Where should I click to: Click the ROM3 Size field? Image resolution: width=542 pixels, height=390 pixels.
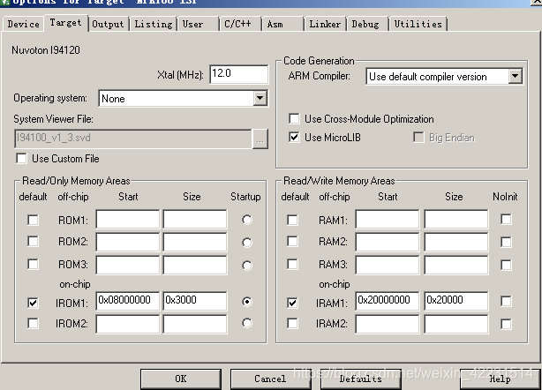coord(195,265)
